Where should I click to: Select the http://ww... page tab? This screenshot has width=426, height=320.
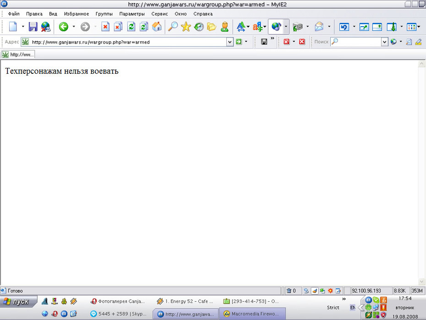point(18,55)
